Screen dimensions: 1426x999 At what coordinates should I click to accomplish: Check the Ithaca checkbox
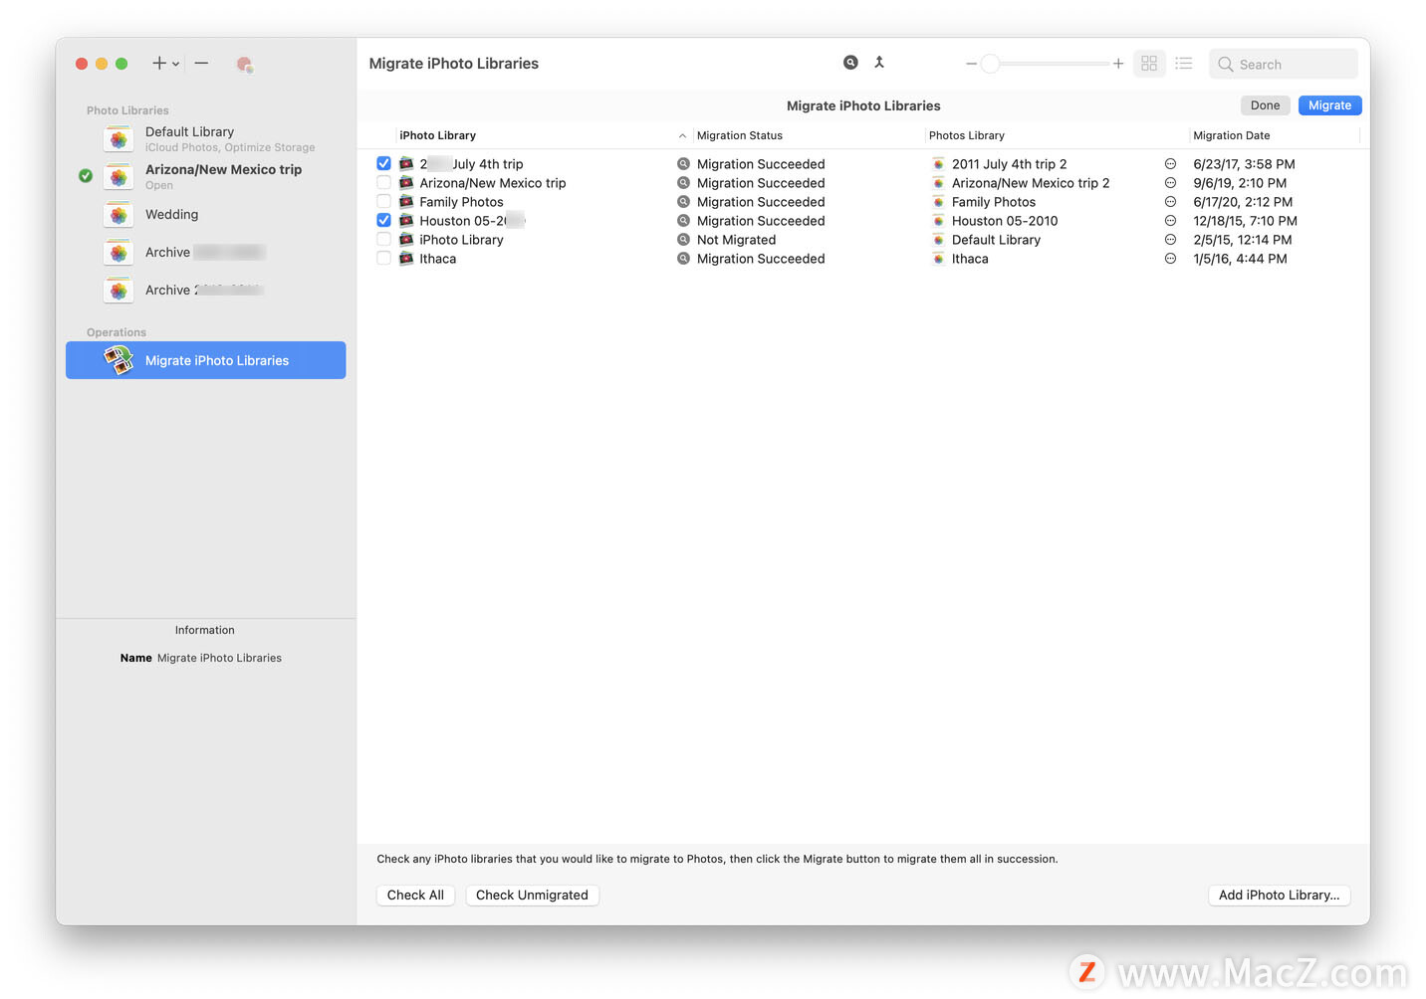pyautogui.click(x=383, y=259)
